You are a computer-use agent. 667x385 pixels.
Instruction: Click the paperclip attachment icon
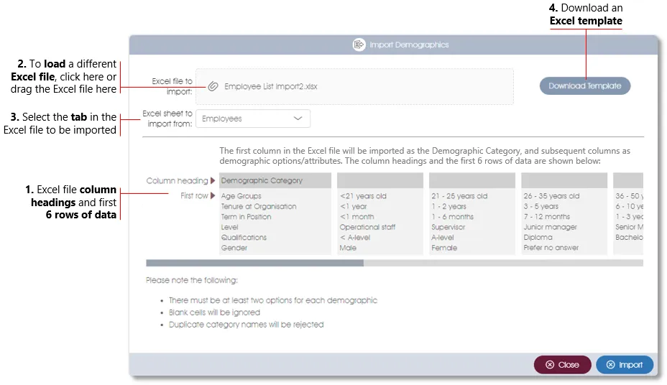213,86
